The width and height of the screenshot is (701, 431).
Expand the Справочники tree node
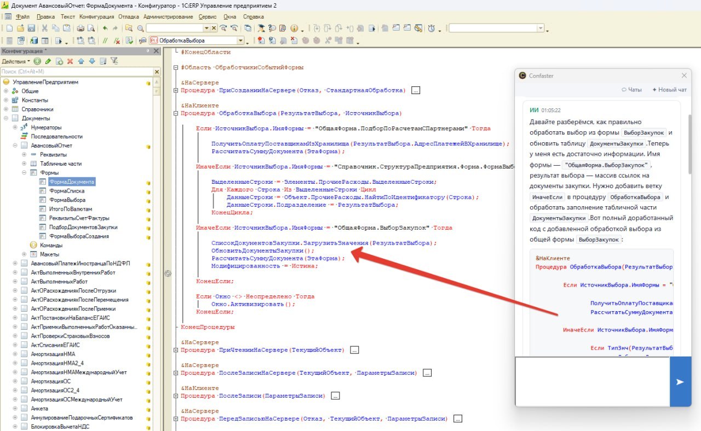point(6,109)
